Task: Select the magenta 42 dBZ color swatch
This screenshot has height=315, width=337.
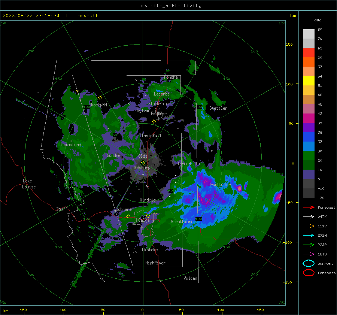Action: (309, 118)
